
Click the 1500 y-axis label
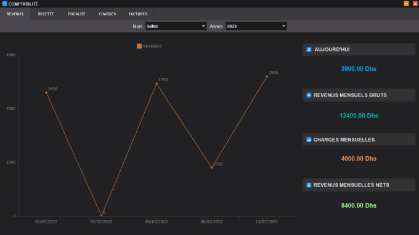click(x=11, y=162)
